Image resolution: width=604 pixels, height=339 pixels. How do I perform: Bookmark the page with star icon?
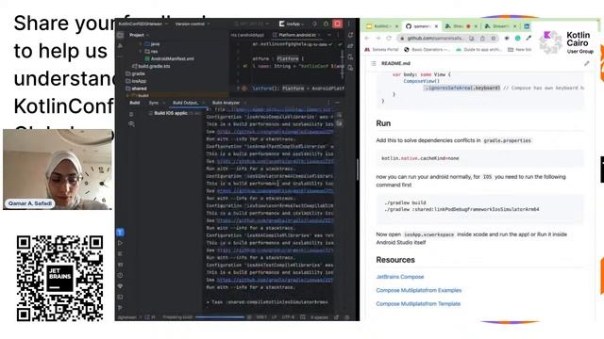[x=493, y=38]
